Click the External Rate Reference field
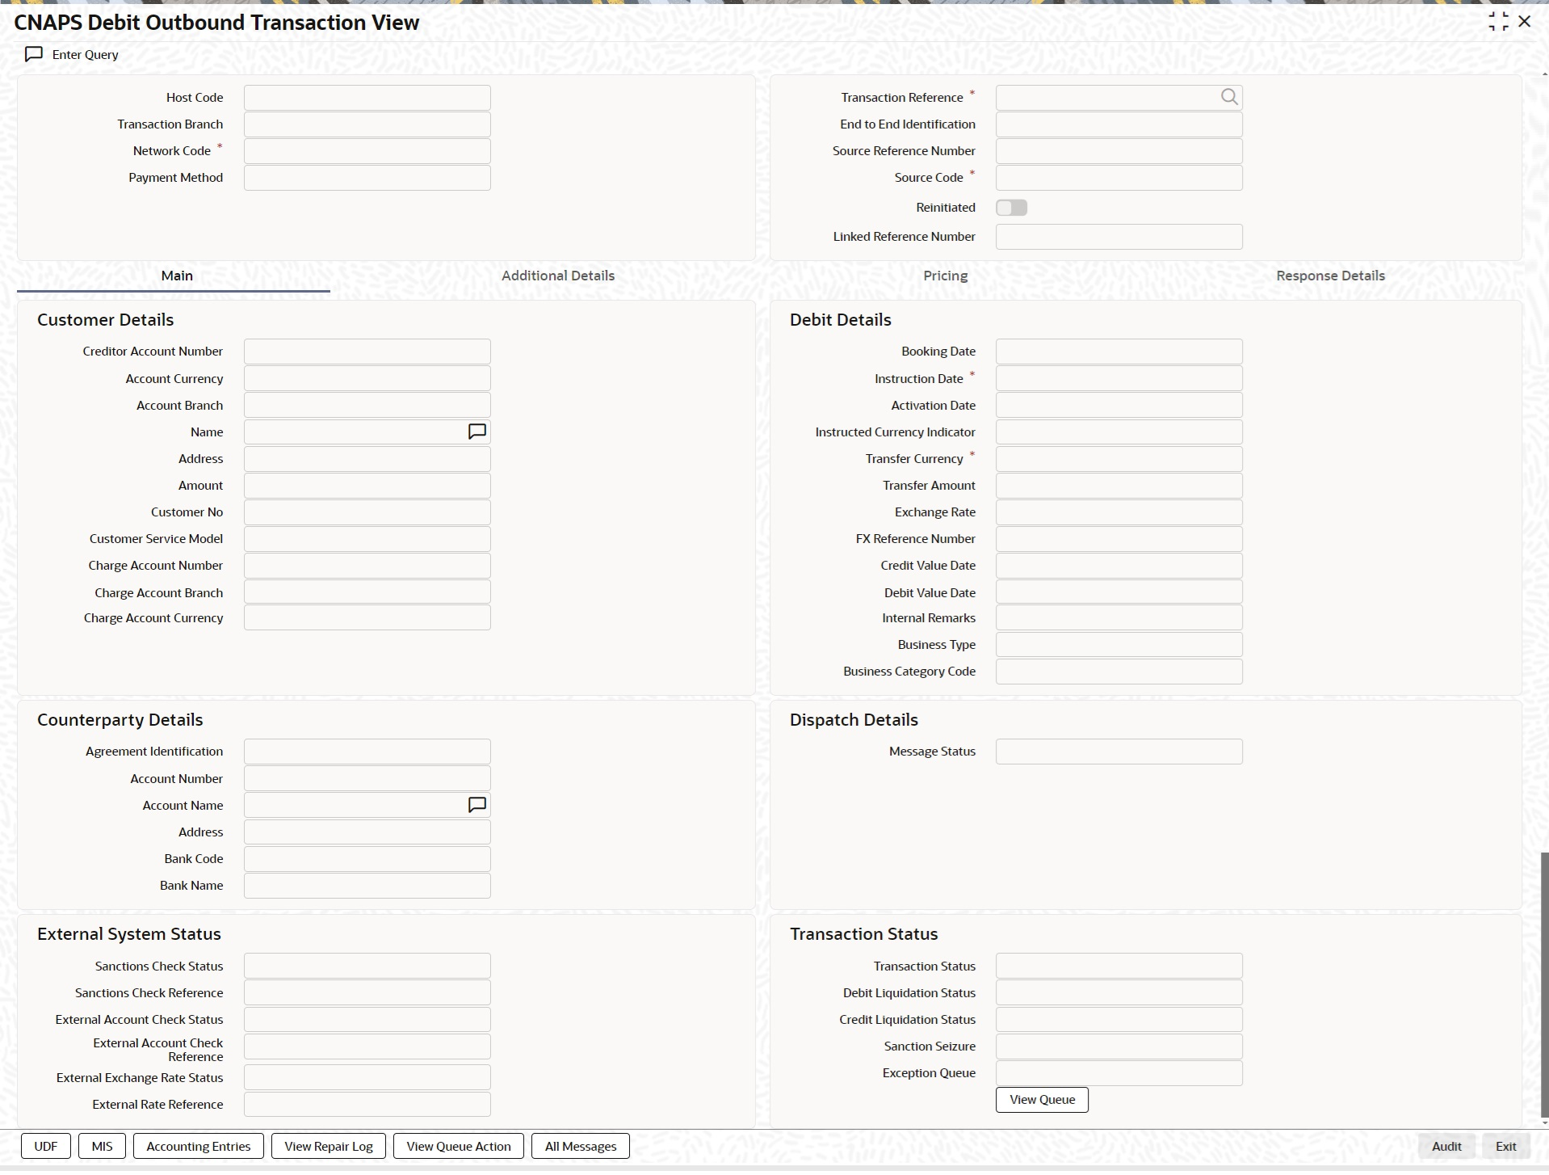Screen dimensions: 1549x1175 coord(367,1105)
